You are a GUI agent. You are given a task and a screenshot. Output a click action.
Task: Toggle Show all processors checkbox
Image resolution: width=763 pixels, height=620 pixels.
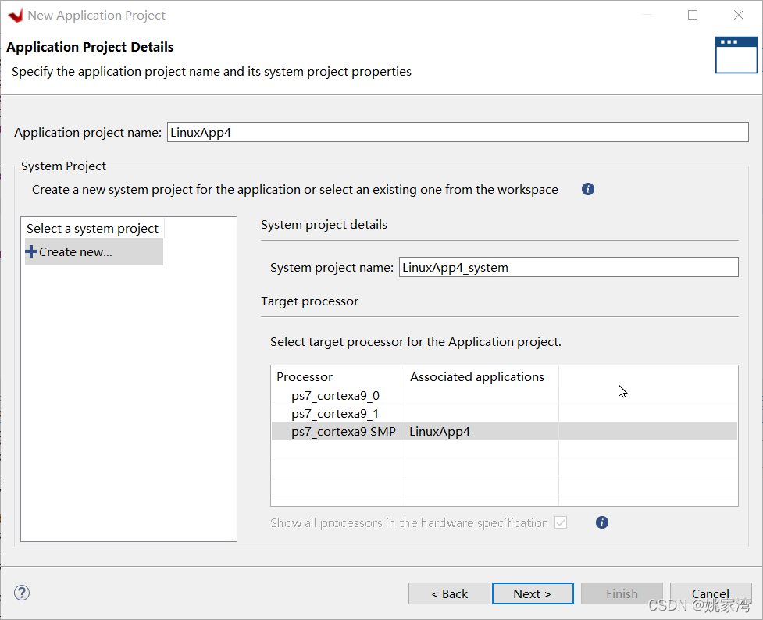pyautogui.click(x=560, y=522)
